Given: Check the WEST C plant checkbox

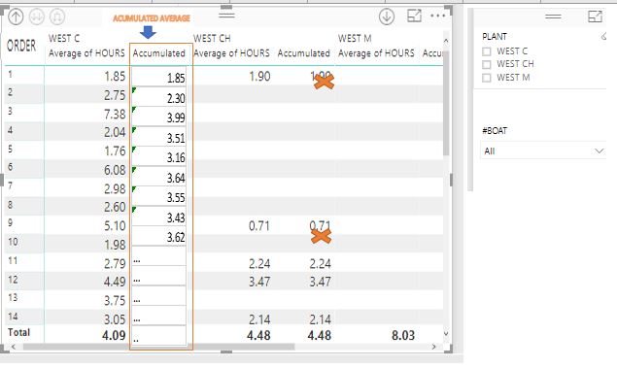Looking at the screenshot, I should click(487, 51).
